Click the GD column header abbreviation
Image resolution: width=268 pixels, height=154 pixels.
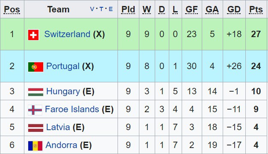coord(234,9)
